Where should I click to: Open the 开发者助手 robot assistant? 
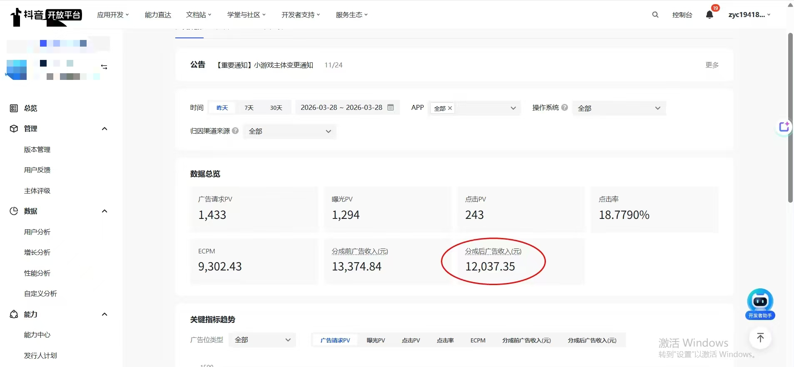[760, 304]
